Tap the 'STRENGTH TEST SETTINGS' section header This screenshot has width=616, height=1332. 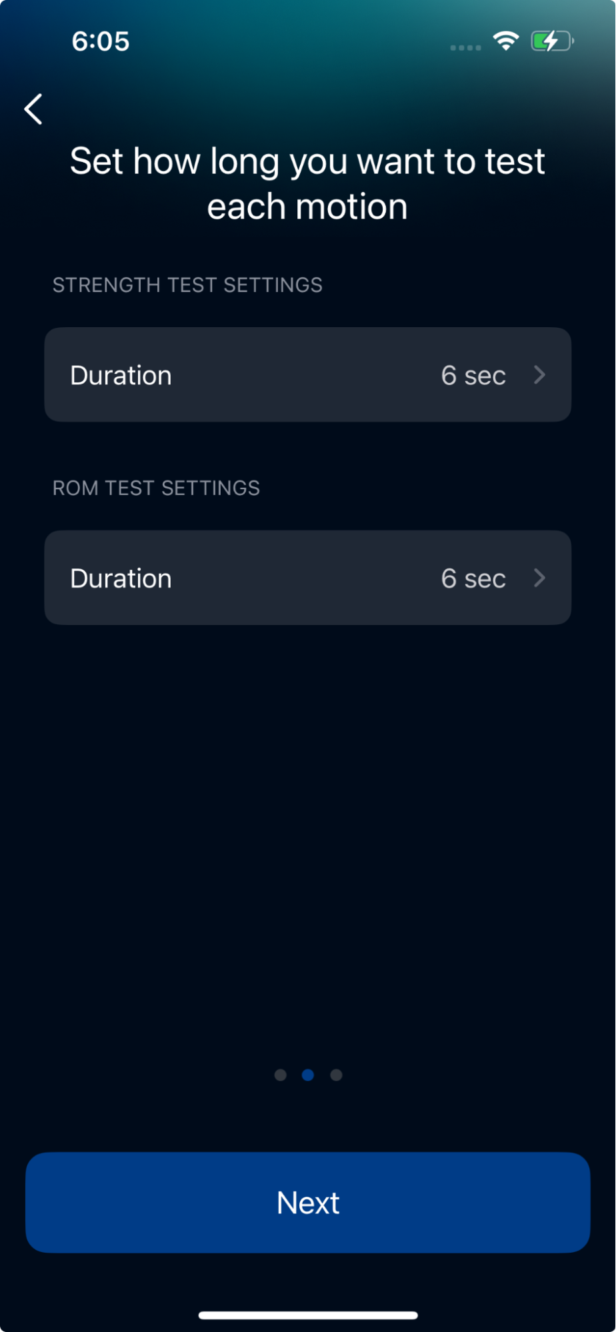point(187,285)
